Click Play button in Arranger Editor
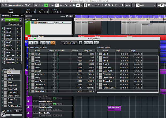This screenshot has width=166, height=118. click(36, 43)
